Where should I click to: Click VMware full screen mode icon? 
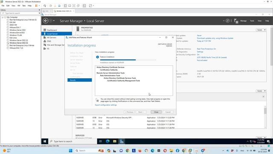tap(74, 6)
